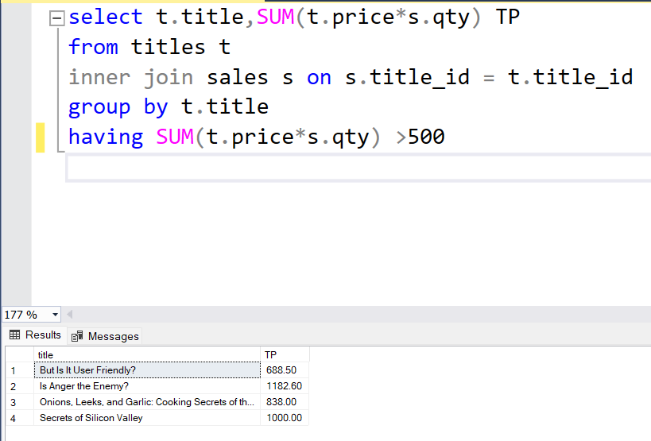651x441 pixels.
Task: Select result row number 3 header
Action: point(20,402)
